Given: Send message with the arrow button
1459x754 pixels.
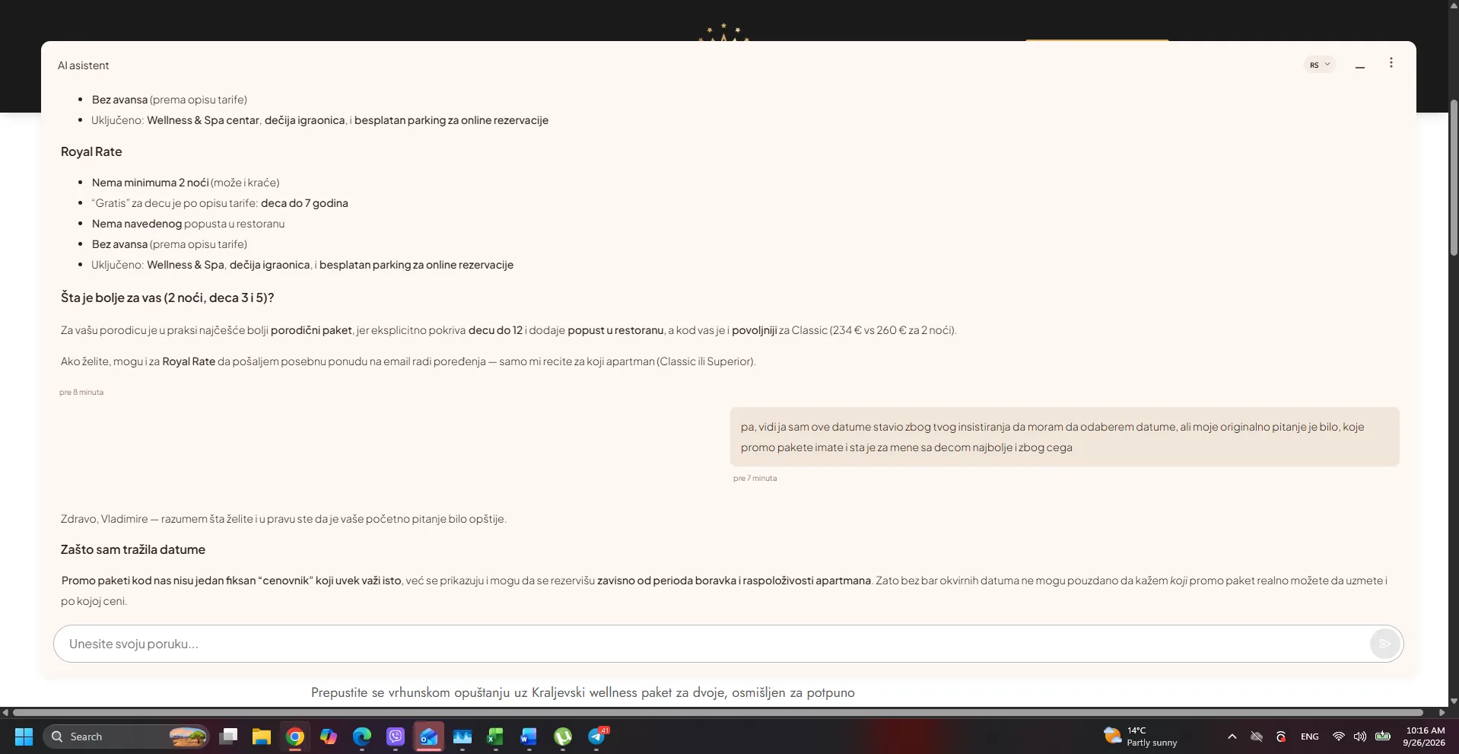Looking at the screenshot, I should 1385,644.
